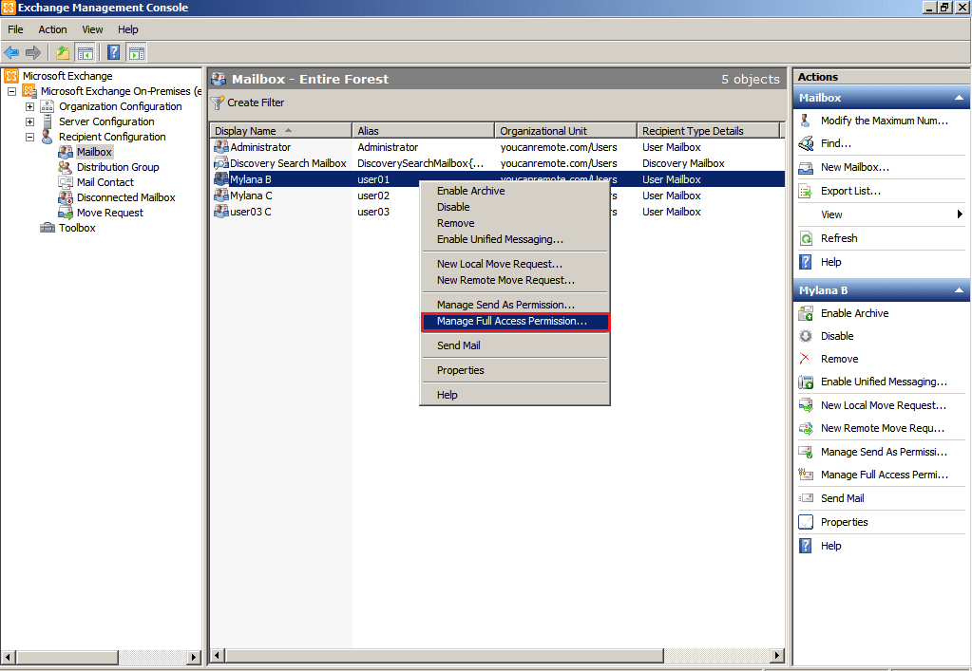The height and width of the screenshot is (671, 972).
Task: Click the Refresh icon in Actions pane
Action: click(806, 238)
